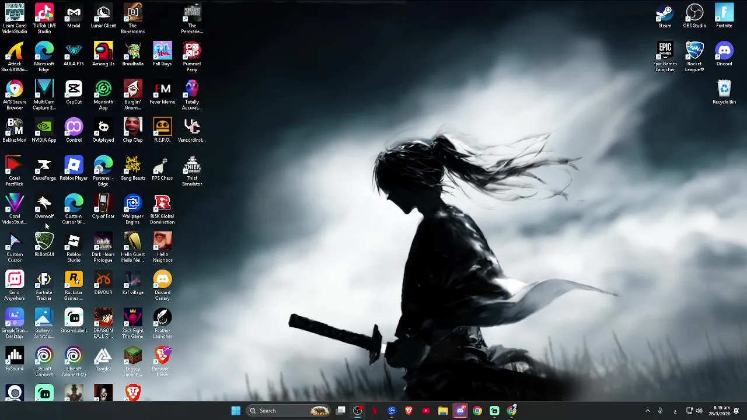Open the volume control in tray

click(699, 411)
